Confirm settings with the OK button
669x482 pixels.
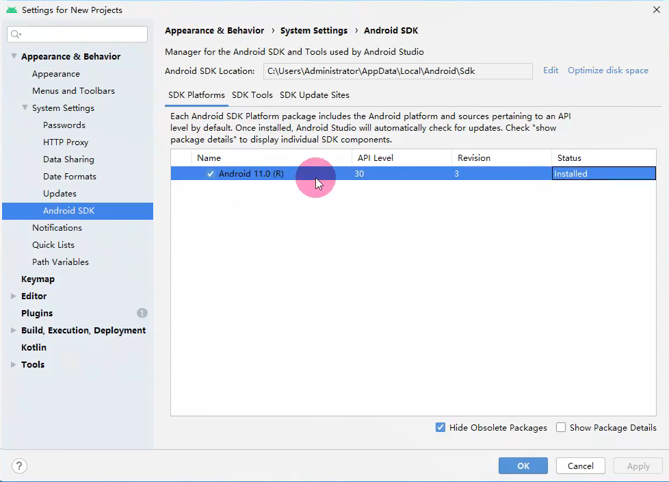pyautogui.click(x=523, y=466)
